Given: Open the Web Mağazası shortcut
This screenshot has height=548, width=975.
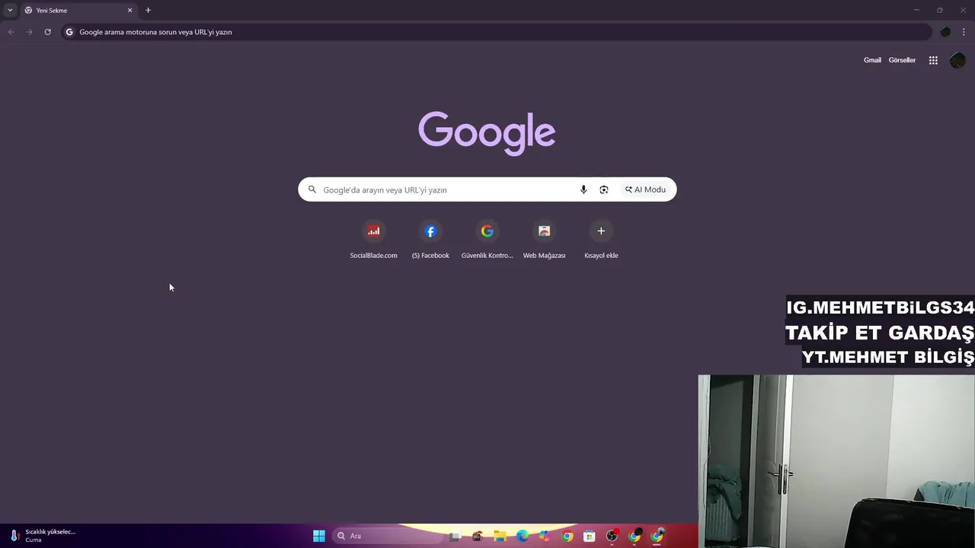Looking at the screenshot, I should pos(544,239).
